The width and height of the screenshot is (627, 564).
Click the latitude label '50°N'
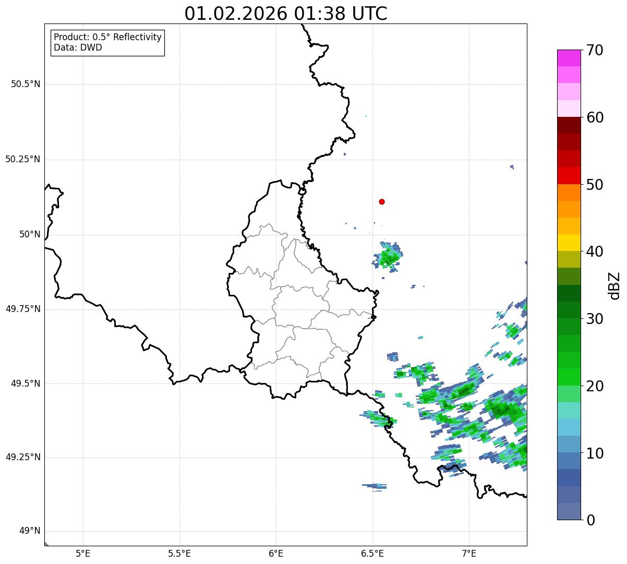[30, 234]
